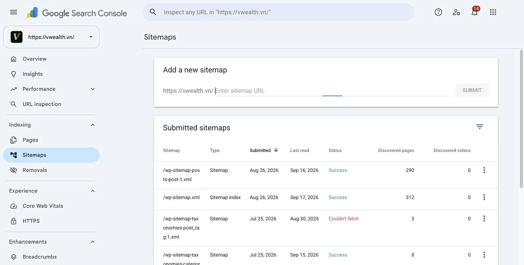Click the Enter sitemap URL field
The width and height of the screenshot is (524, 265).
coord(332,91)
